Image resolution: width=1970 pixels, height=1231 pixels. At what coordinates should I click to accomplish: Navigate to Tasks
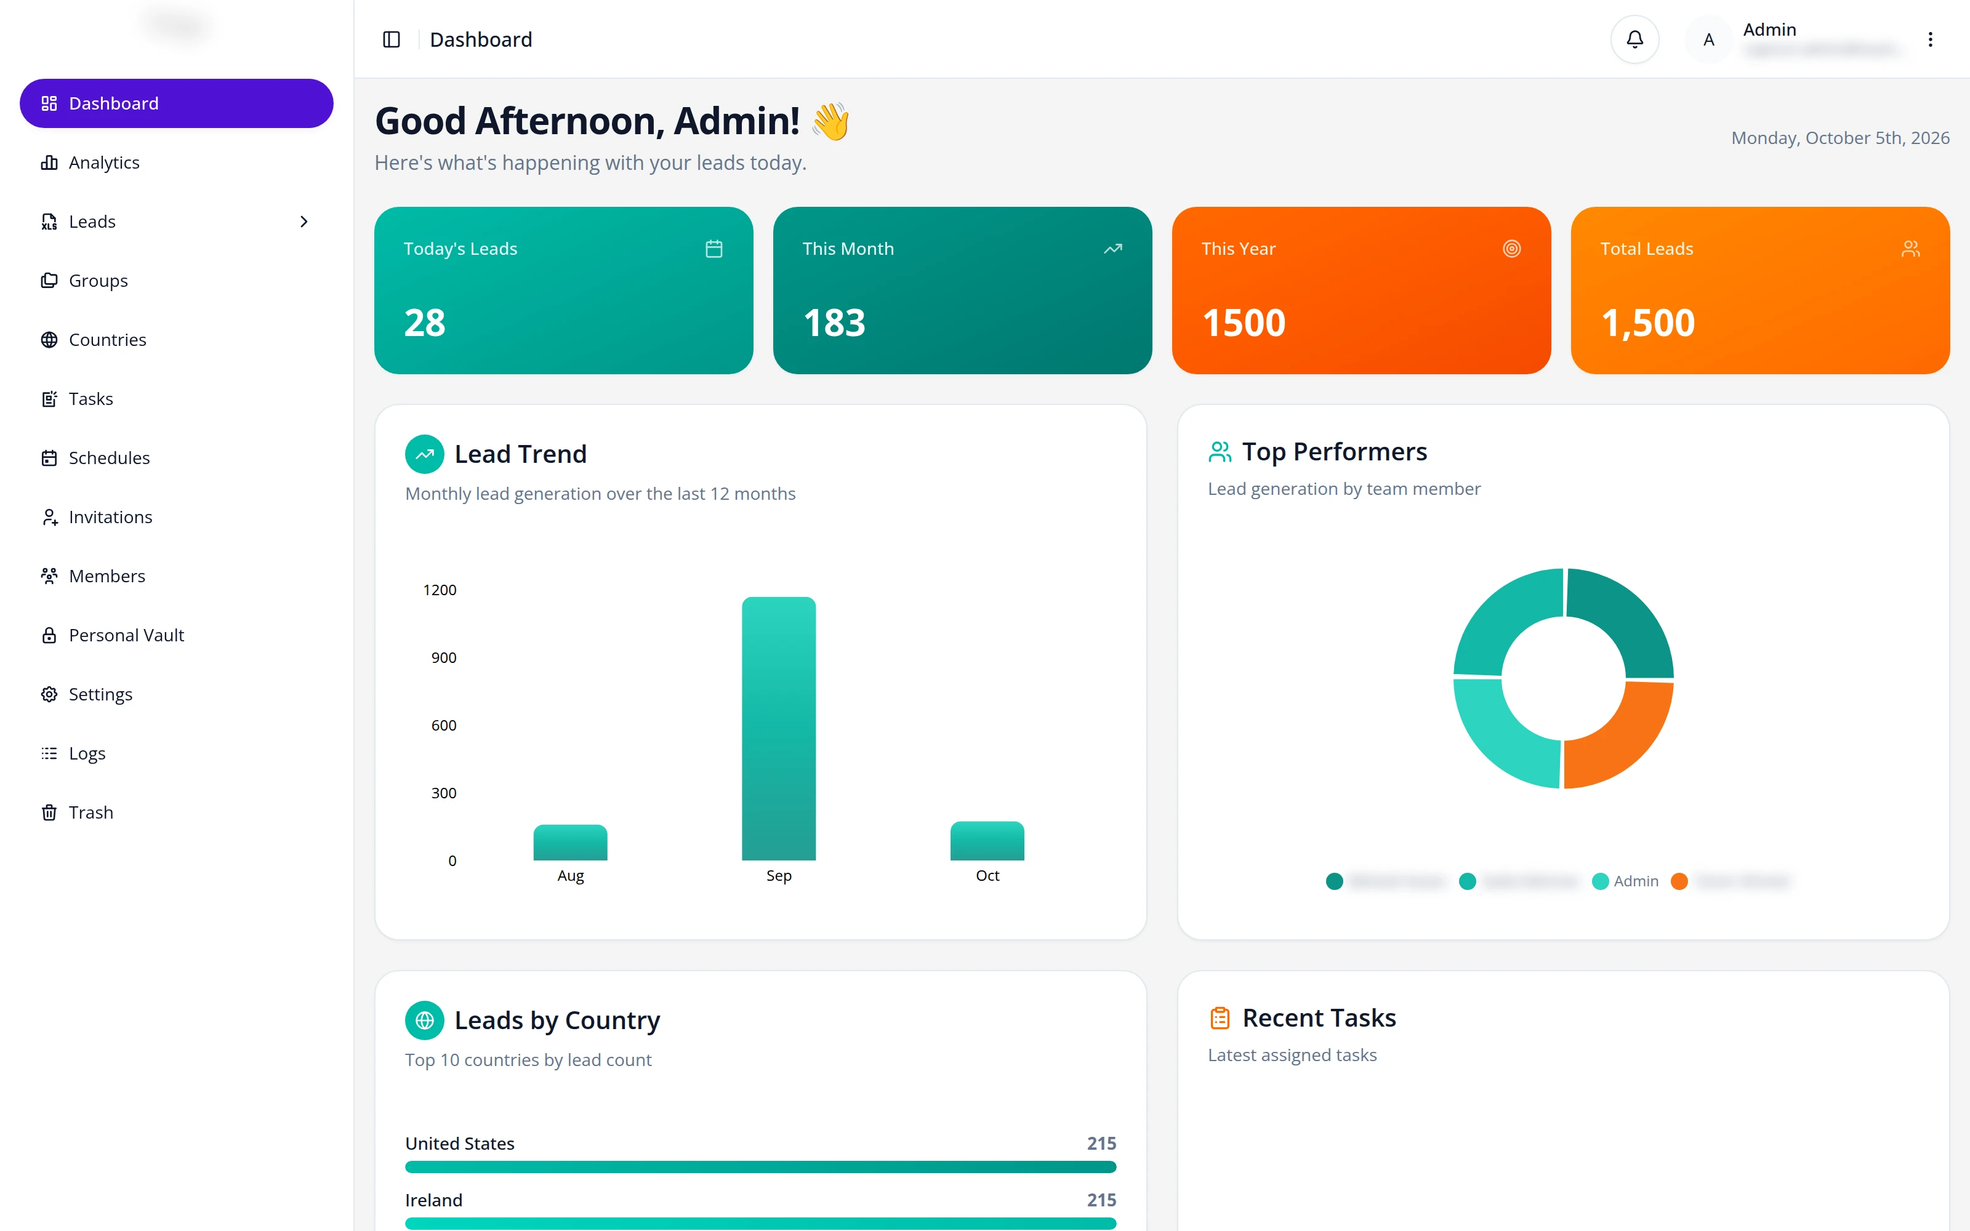pyautogui.click(x=177, y=399)
